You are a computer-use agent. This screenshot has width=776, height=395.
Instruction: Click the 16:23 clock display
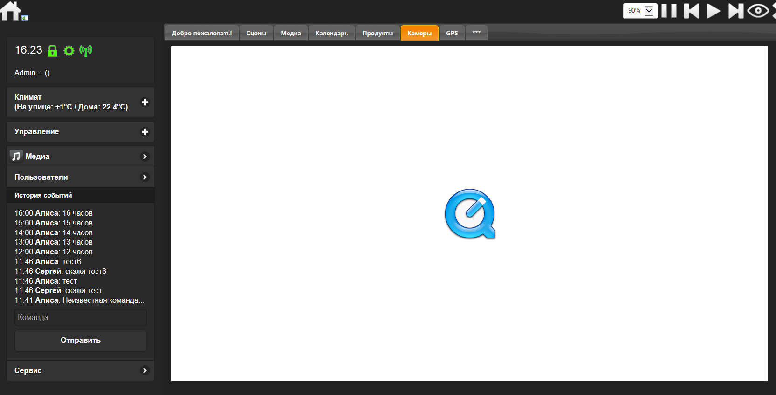[28, 50]
